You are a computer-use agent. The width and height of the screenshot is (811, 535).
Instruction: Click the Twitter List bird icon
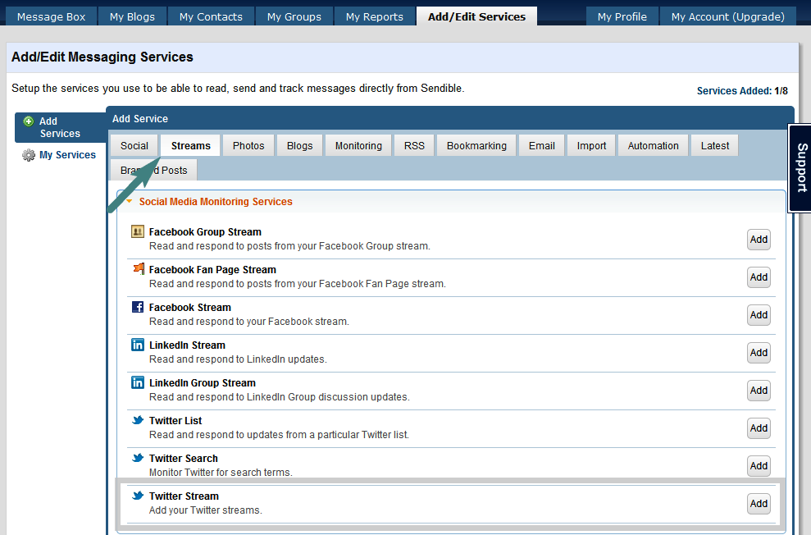pyautogui.click(x=138, y=420)
